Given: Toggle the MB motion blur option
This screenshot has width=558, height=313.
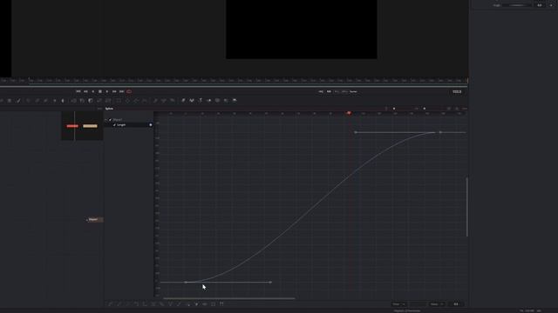Looking at the screenshot, I should tap(329, 91).
